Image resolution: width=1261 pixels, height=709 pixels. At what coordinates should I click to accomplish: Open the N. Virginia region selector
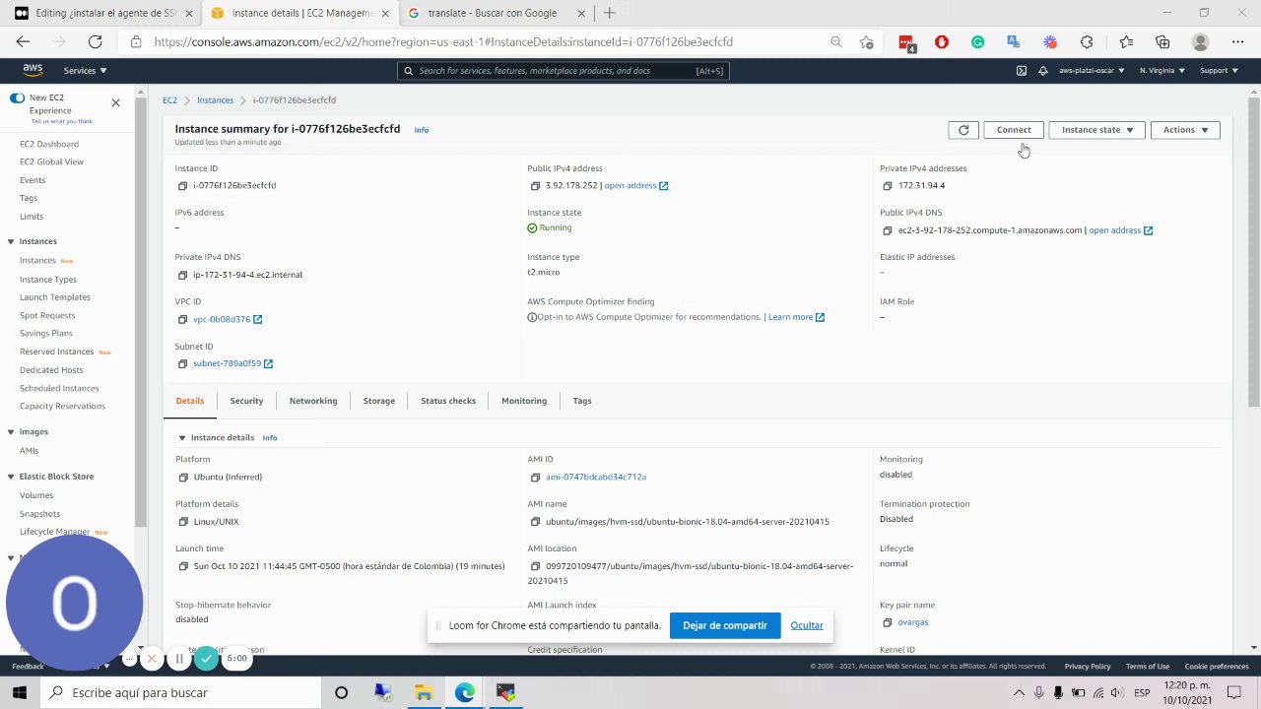(x=1162, y=71)
